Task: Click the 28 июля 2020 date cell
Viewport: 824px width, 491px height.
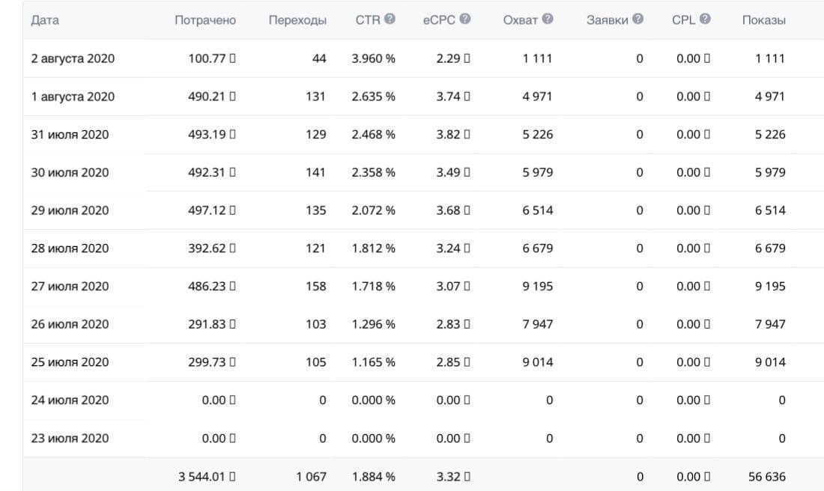Action: [x=70, y=248]
